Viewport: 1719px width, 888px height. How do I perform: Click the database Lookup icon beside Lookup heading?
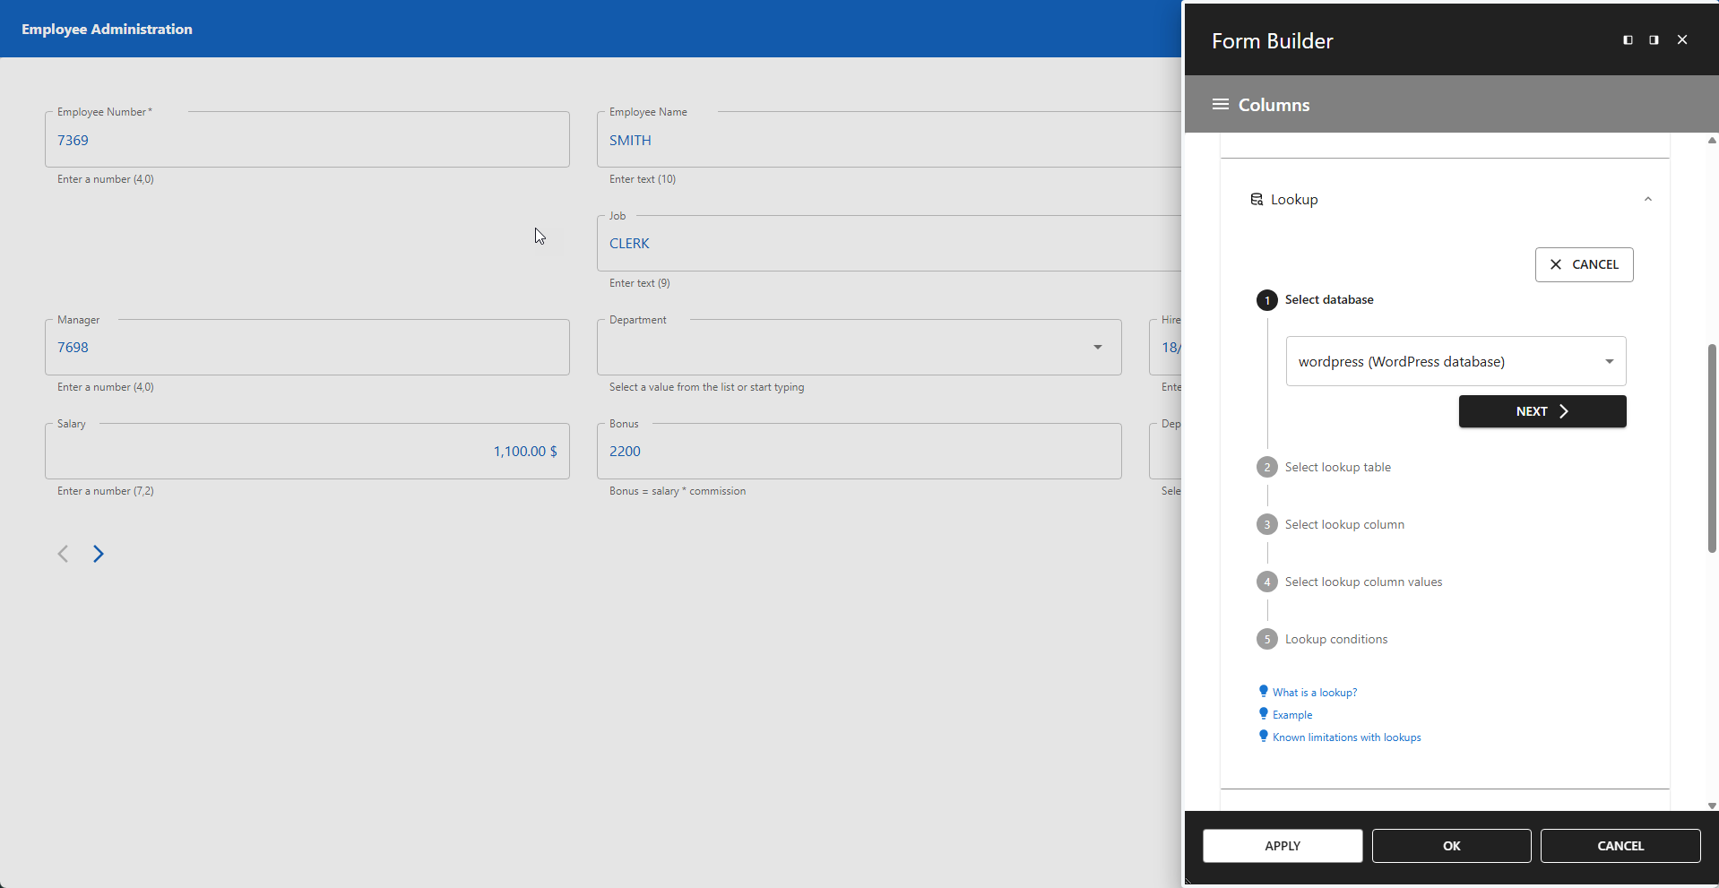click(1258, 199)
